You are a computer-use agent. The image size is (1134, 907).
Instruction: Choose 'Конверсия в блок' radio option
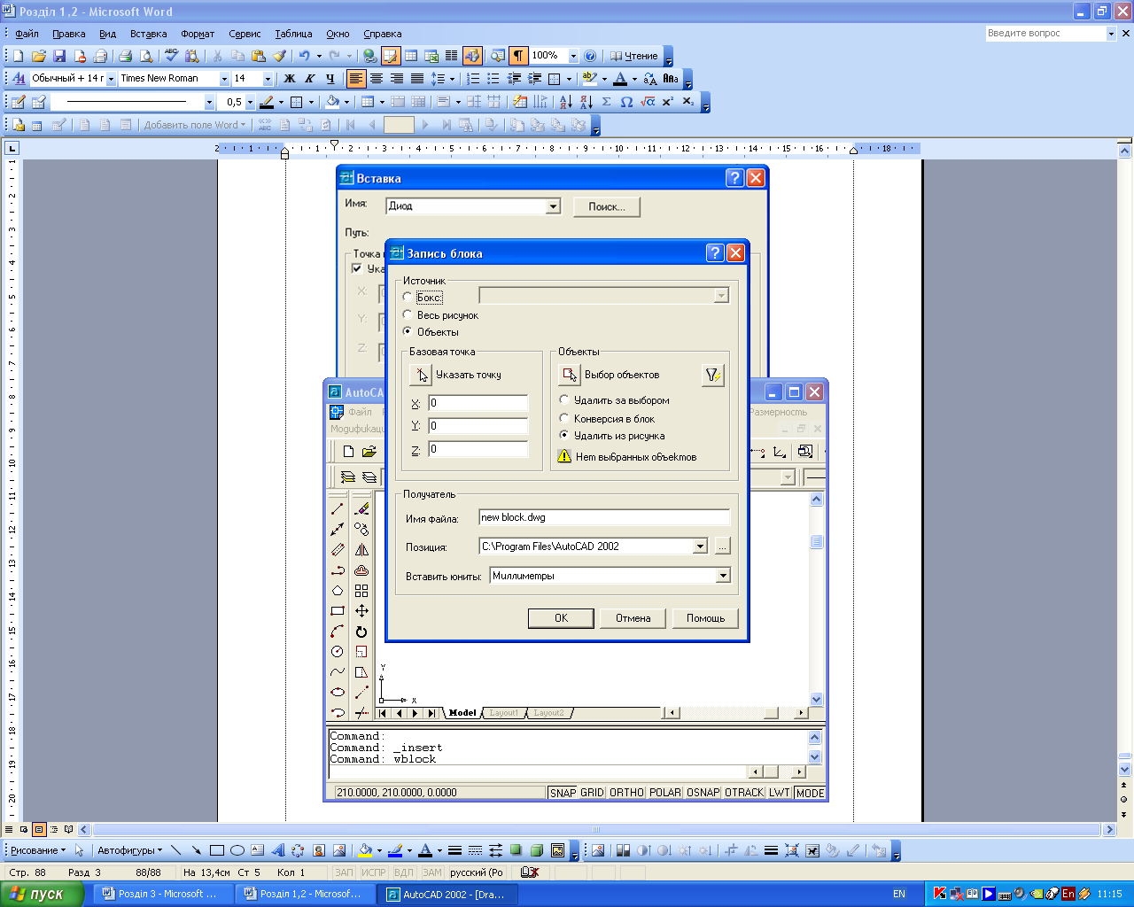(x=564, y=418)
